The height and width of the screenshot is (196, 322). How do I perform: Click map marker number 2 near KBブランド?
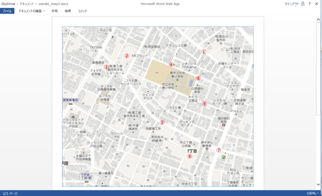pyautogui.click(x=127, y=56)
